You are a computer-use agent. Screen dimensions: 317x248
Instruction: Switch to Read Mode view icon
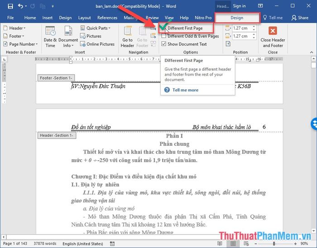point(220,243)
